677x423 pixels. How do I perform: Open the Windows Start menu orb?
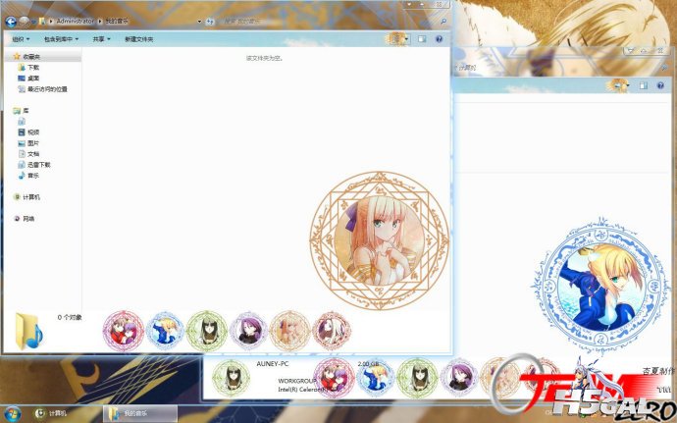click(x=12, y=413)
